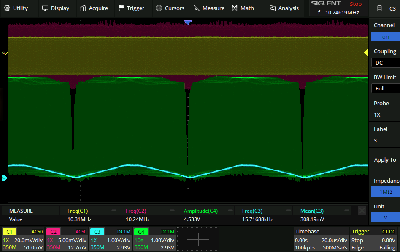Open the Timebase settings box
The width and height of the screenshot is (400, 252).
(x=321, y=239)
